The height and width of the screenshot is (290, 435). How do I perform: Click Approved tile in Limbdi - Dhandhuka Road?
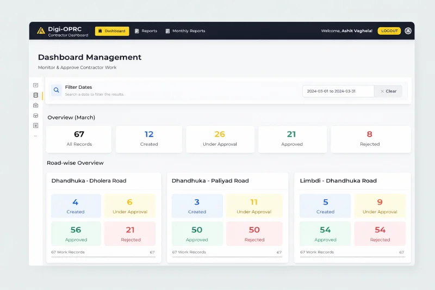coord(325,233)
